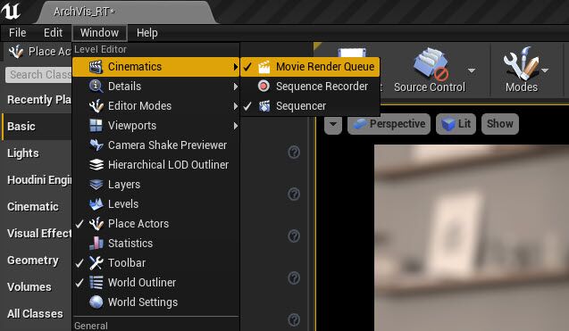Open the Edit menu
Screen dimensions: 569x331
53,33
